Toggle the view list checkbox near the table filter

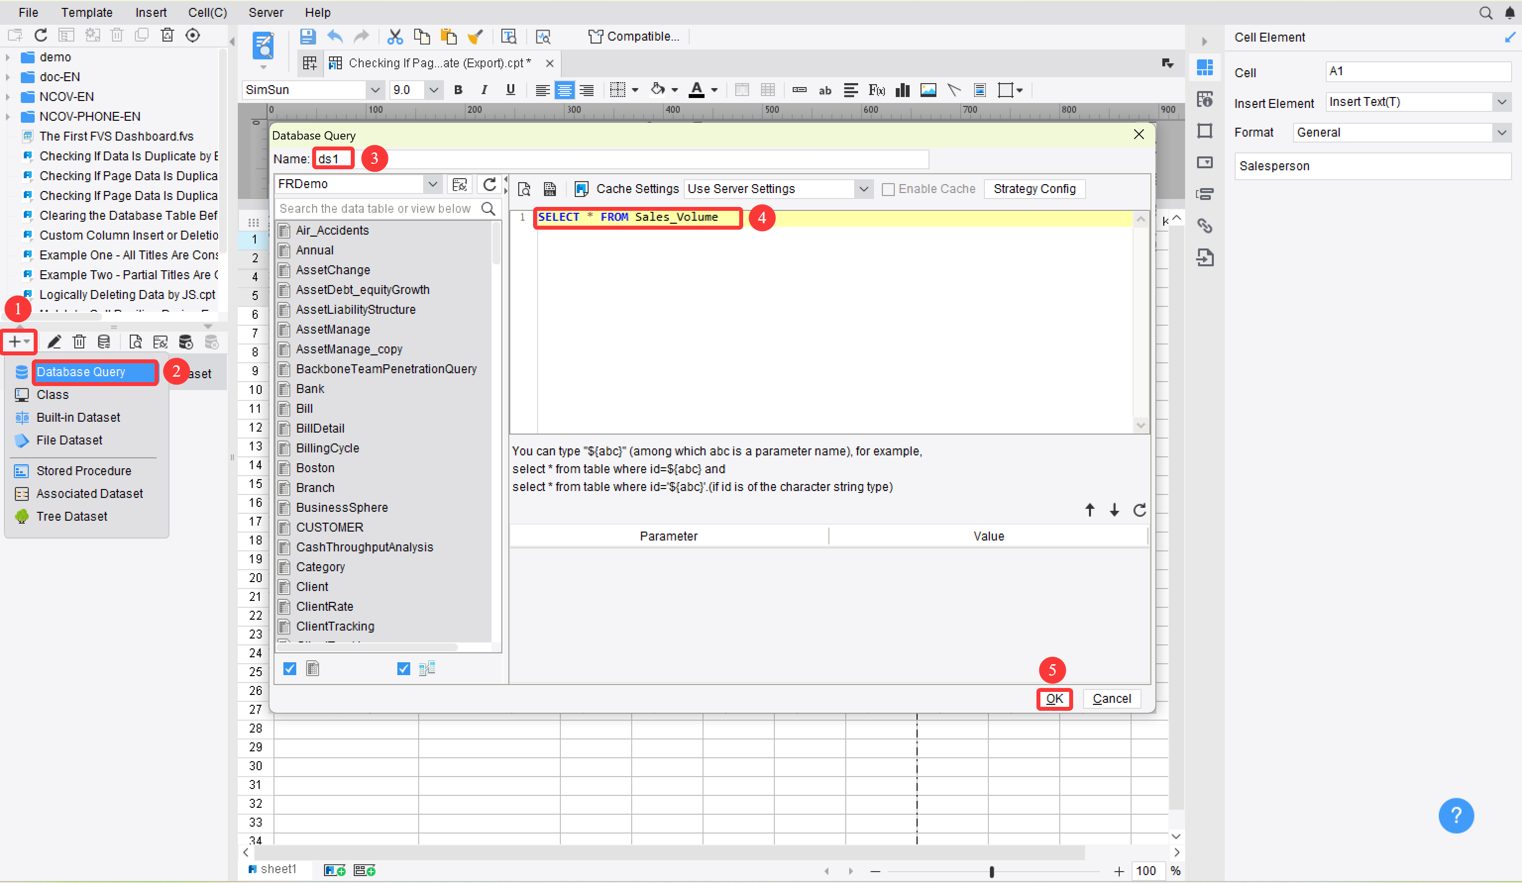point(403,668)
